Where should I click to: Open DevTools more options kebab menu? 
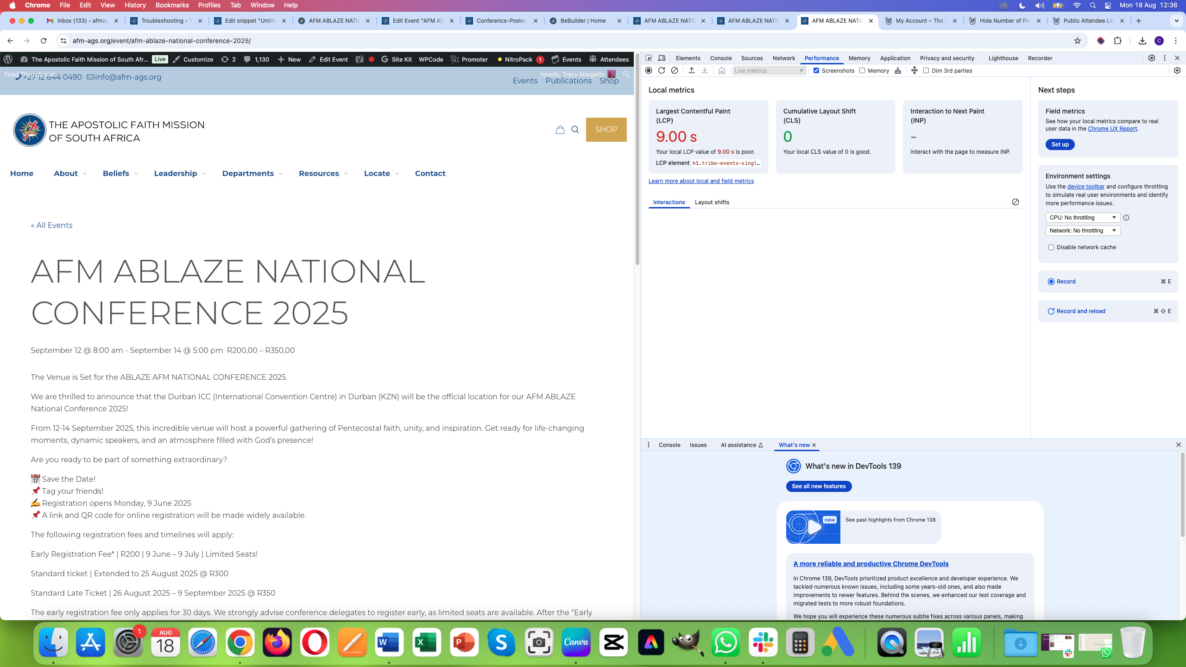1165,58
